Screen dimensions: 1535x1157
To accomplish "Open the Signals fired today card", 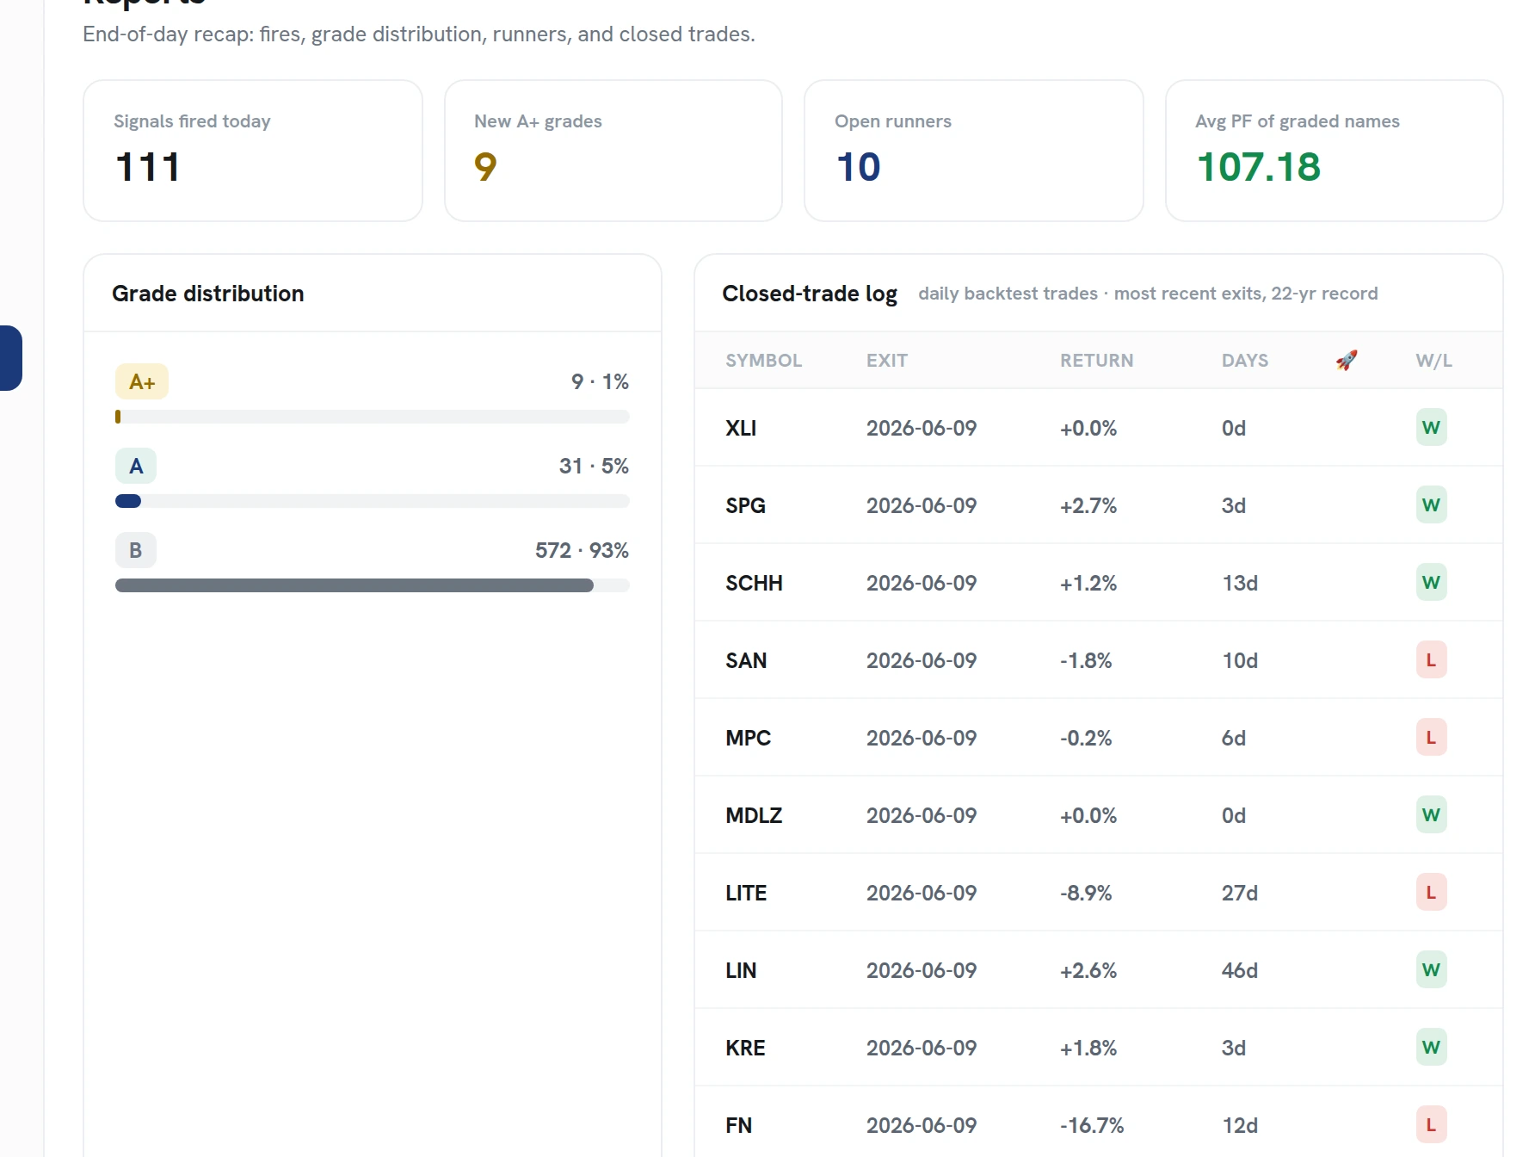I will click(x=253, y=151).
